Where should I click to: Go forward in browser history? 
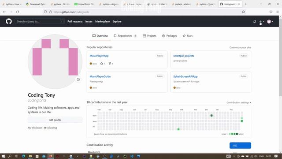point(11,12)
